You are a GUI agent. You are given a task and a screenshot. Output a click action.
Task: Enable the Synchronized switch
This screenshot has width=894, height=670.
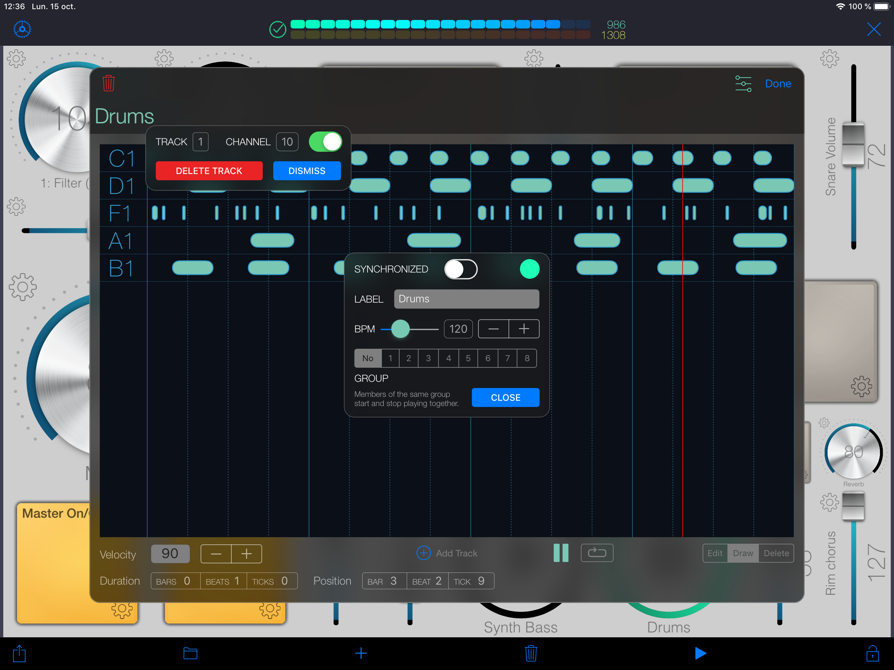coord(460,269)
